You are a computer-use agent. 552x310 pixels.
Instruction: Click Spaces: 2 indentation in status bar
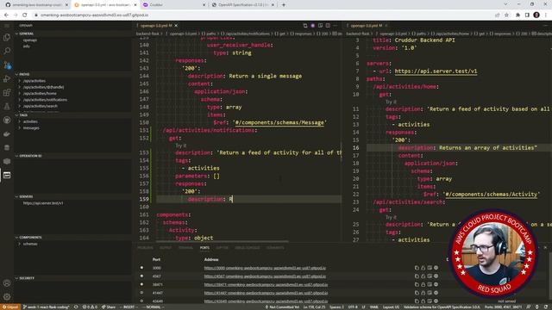[x=336, y=307]
